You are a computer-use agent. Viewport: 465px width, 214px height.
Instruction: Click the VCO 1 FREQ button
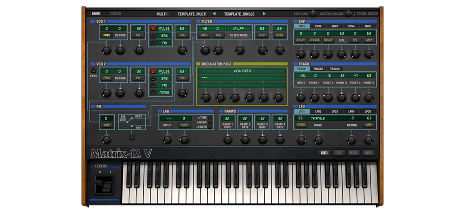tap(106, 36)
